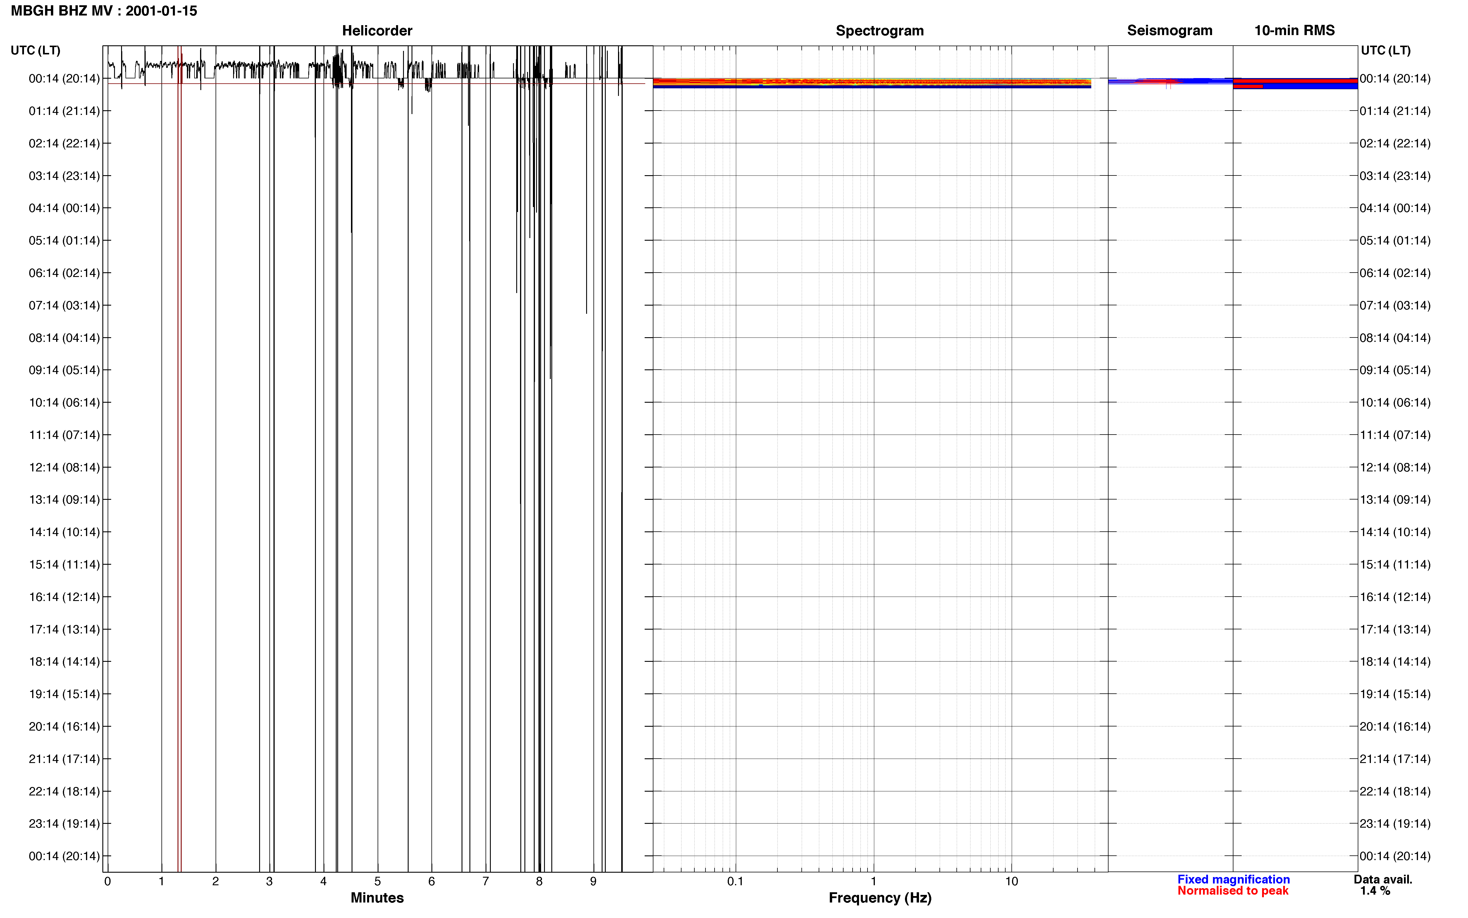The width and height of the screenshot is (1468, 918).
Task: Click the 'Normalised to peak' legend text
Action: (1233, 891)
